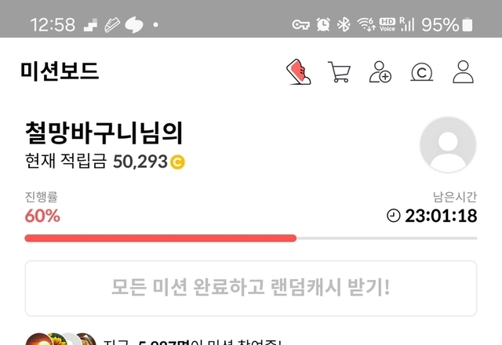Tap the 모든 미션 완료하고 랜덤캐시 받기 button
This screenshot has height=345, width=502.
click(251, 288)
